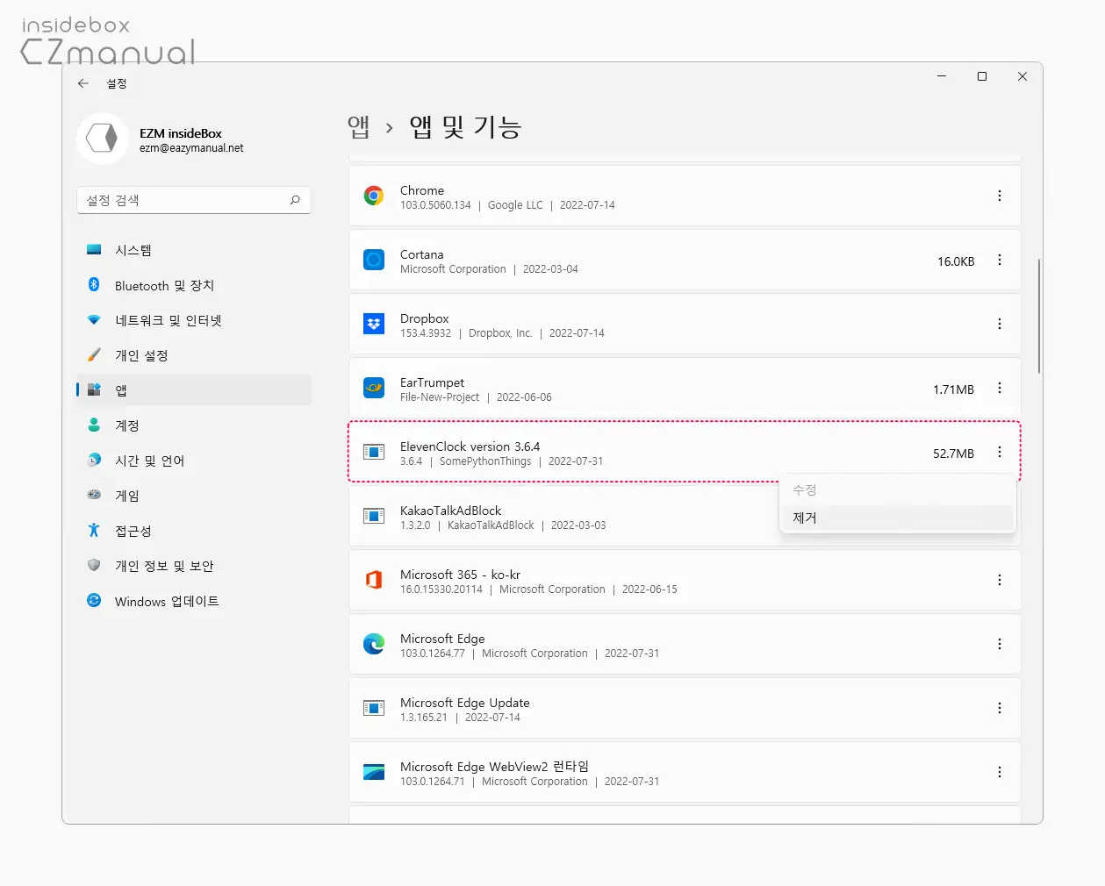
Task: Click the network wifi icon in sidebar
Action: tap(94, 319)
